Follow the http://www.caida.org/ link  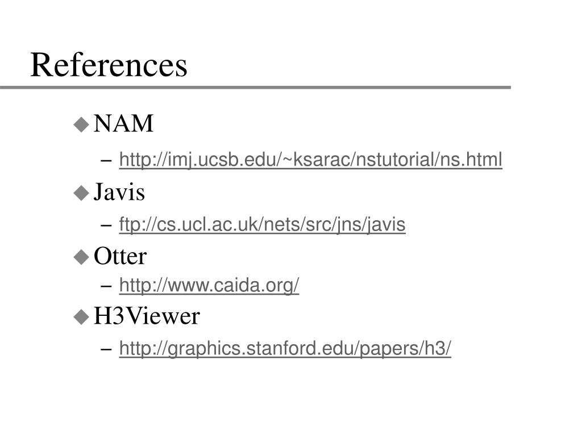(209, 286)
